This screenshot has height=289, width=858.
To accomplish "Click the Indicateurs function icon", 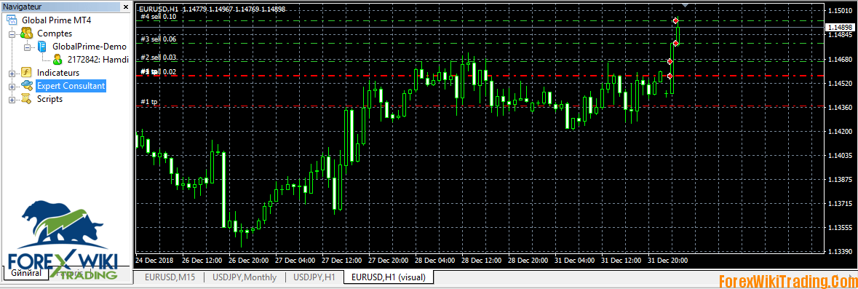I will [x=26, y=72].
